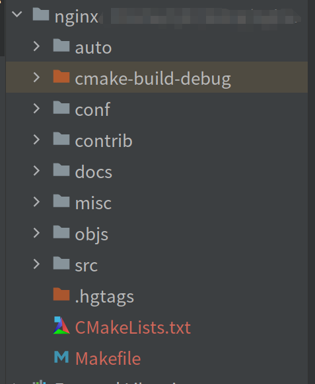Click the CMake triangle icon beside CMakeLists.txt
Viewport: 315px width, 384px height.
pyautogui.click(x=61, y=325)
